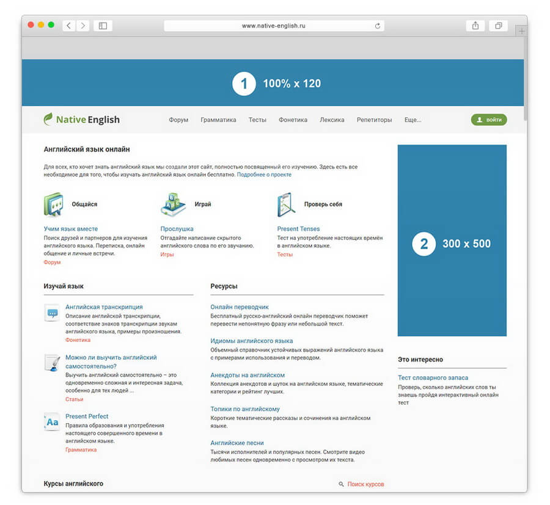The image size is (550, 505).
Task: Open the Грамматика navigation item
Action: tap(218, 120)
